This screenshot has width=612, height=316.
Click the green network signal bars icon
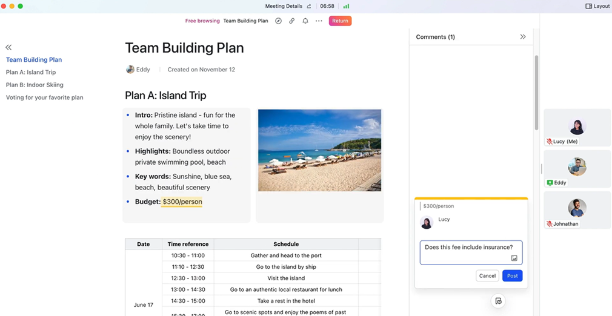(346, 6)
